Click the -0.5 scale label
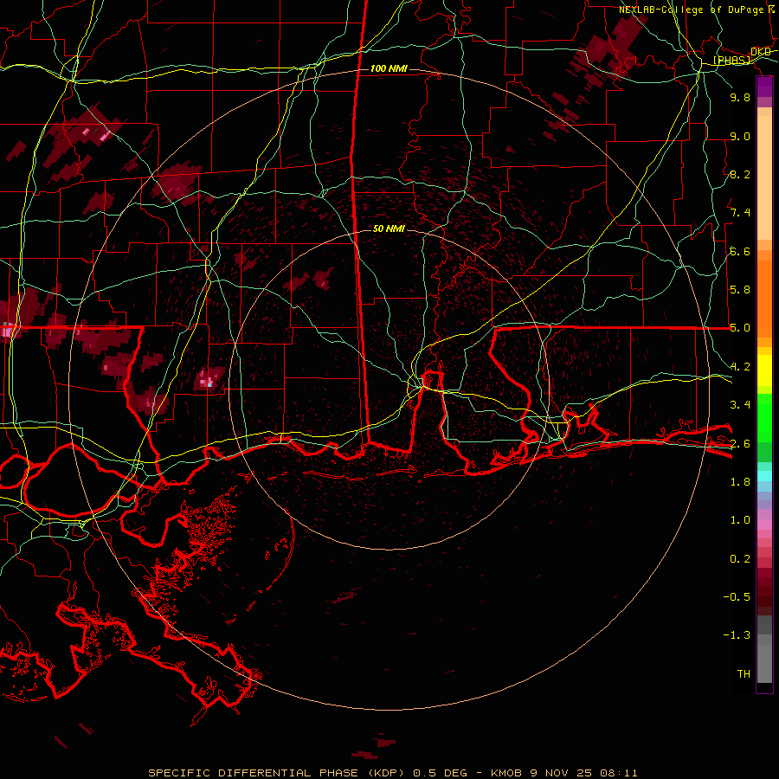Image resolution: width=779 pixels, height=779 pixels. [x=737, y=597]
